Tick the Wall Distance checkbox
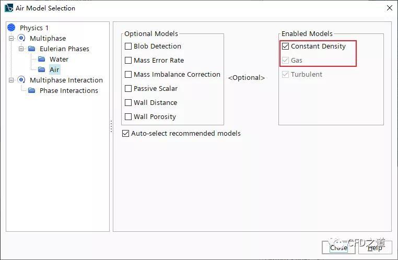This screenshot has height=260, width=398. [128, 102]
